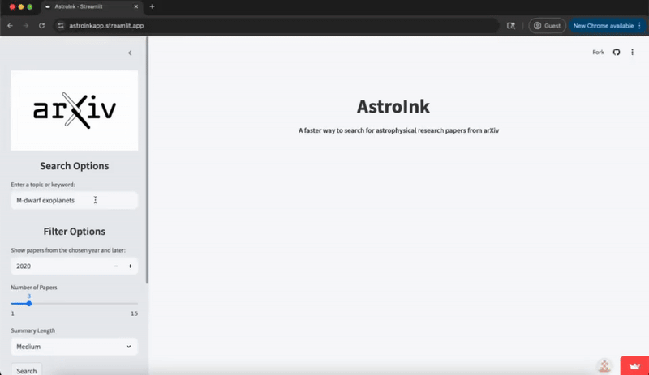The width and height of the screenshot is (649, 375).
Task: Click the address bar URL astroinkapp.streamlit.app
Action: (x=106, y=26)
